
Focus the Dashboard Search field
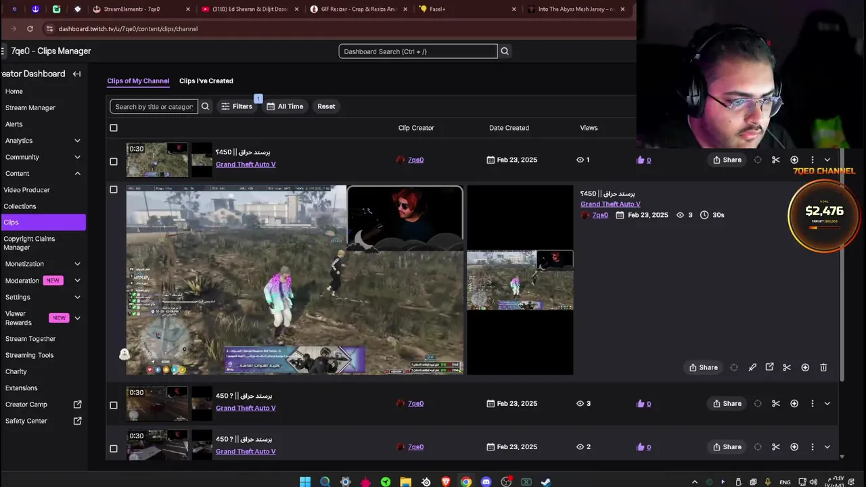pos(418,51)
